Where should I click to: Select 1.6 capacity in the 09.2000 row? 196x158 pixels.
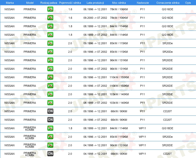[x=70, y=18]
